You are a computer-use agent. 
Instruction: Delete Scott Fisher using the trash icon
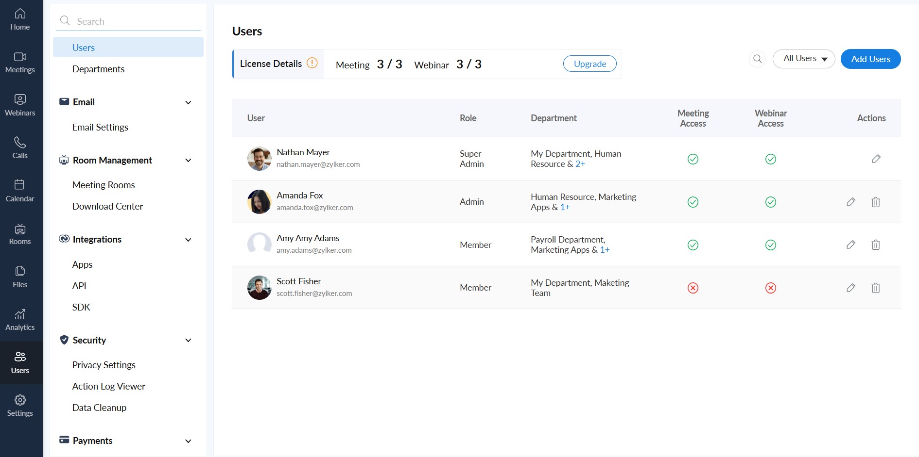point(875,288)
